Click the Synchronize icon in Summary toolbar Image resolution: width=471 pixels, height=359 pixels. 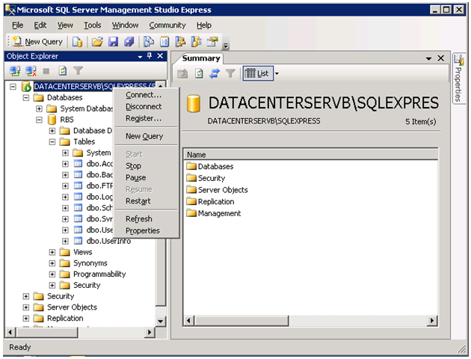(215, 73)
